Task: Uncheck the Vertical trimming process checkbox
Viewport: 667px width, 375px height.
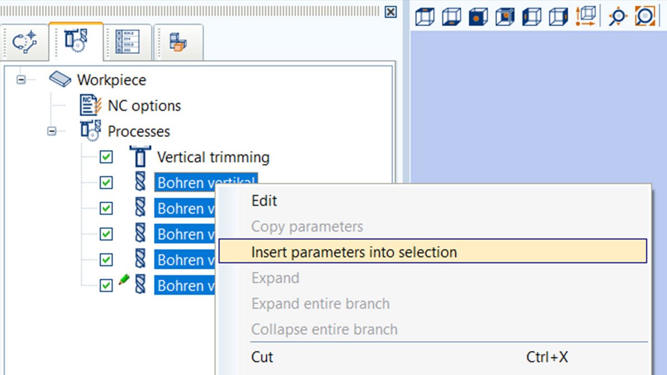Action: click(x=106, y=157)
